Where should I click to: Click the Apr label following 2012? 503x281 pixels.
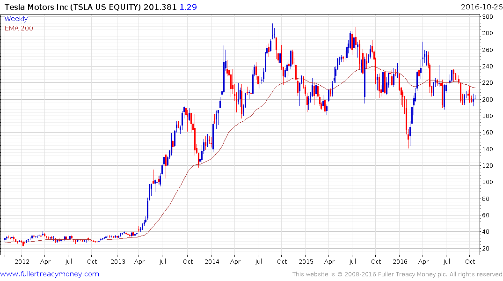coord(45,262)
